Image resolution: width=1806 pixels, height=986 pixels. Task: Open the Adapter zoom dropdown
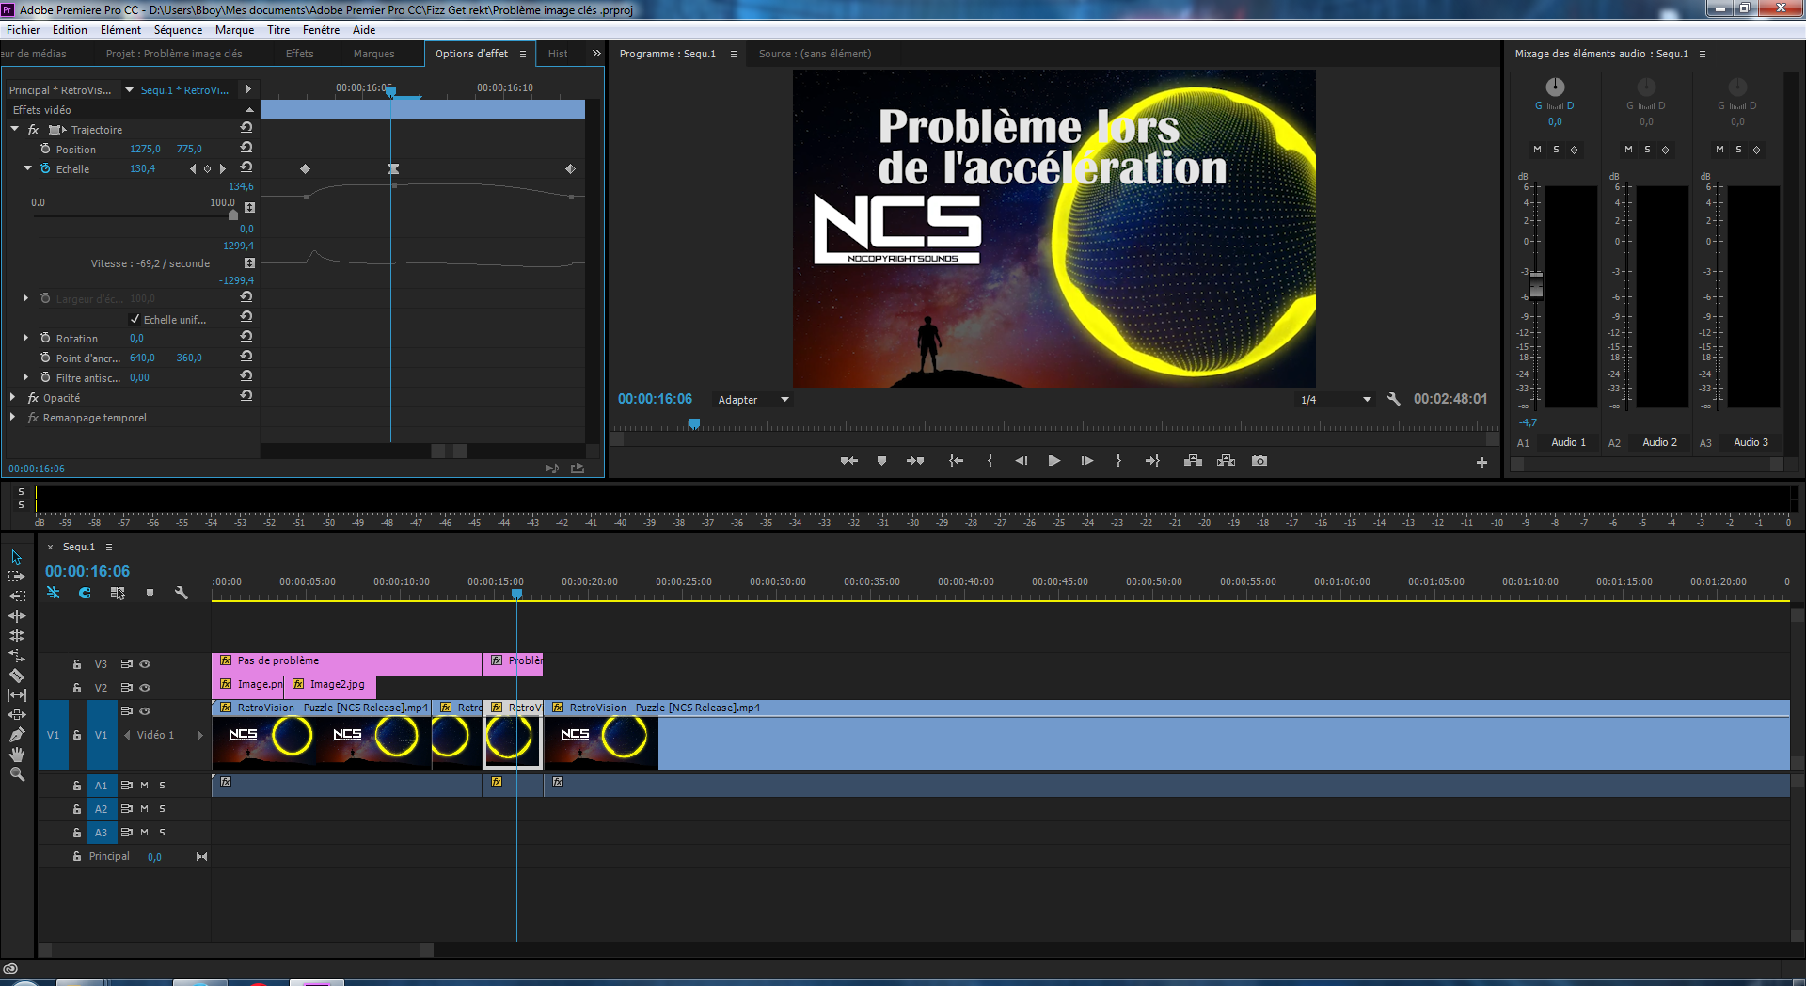click(752, 400)
